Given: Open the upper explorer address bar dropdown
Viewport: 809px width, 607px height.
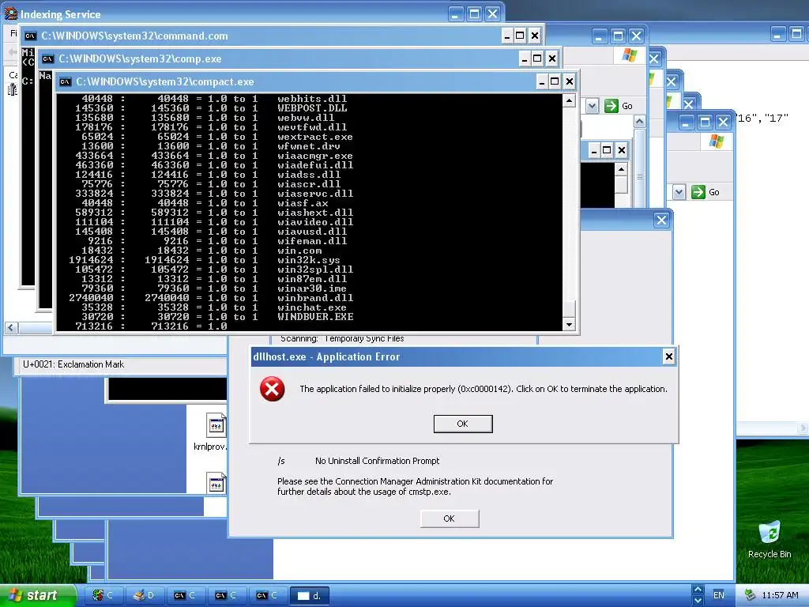Looking at the screenshot, I should tap(593, 106).
